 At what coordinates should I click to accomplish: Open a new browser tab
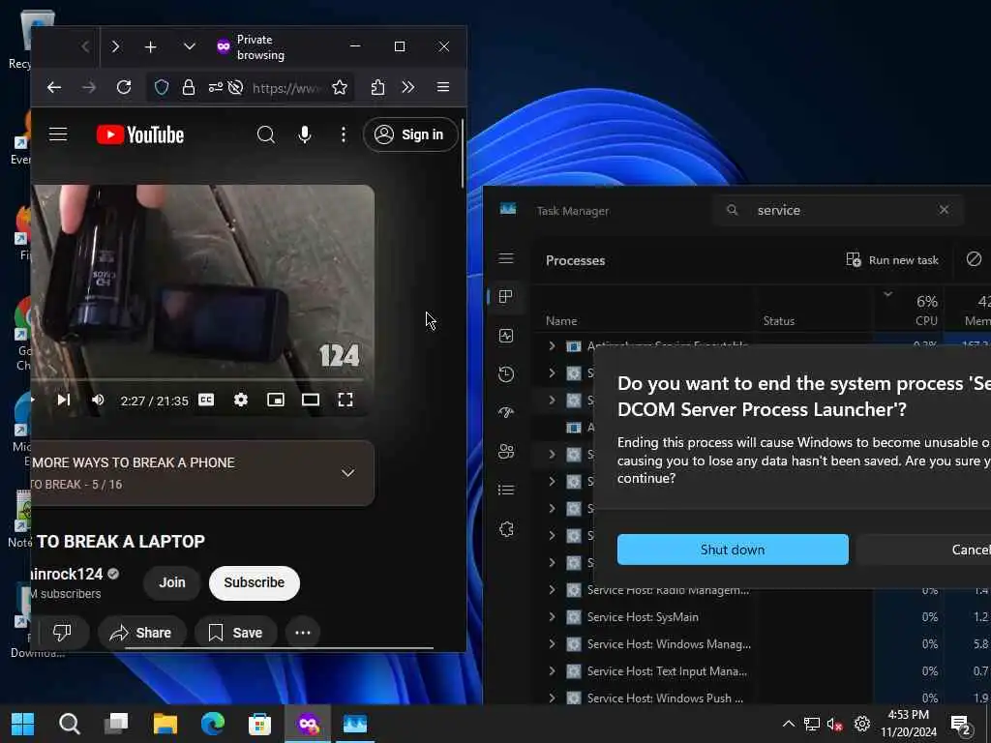click(150, 46)
